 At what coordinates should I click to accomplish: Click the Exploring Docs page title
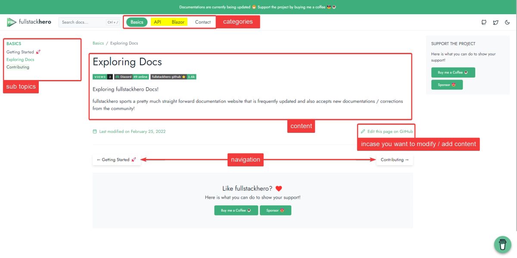pos(127,62)
